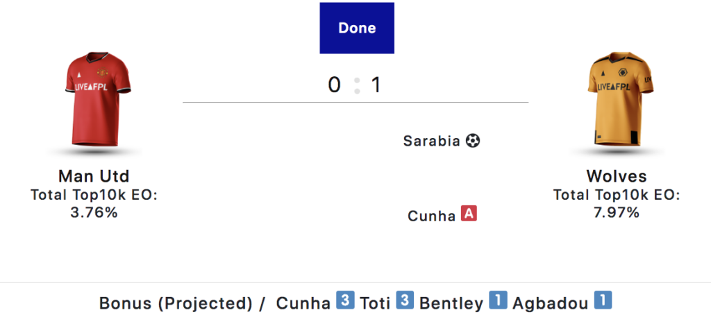Click Toti's 3 bonus points badge
The height and width of the screenshot is (317, 711).
405,302
